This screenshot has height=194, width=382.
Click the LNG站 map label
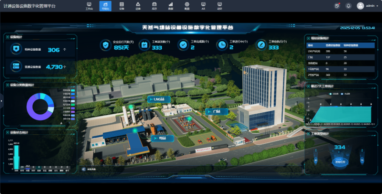coord(159,99)
